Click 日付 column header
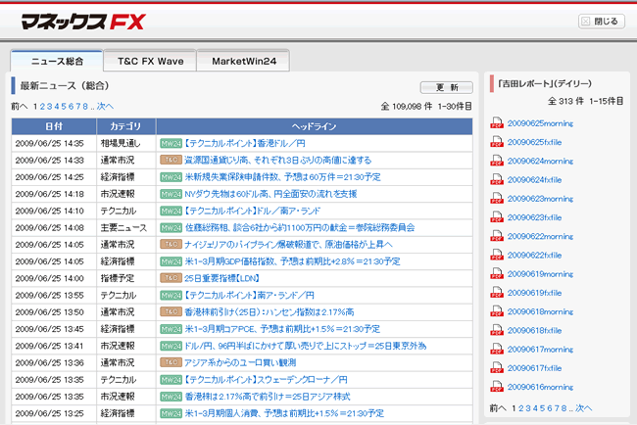 point(54,126)
